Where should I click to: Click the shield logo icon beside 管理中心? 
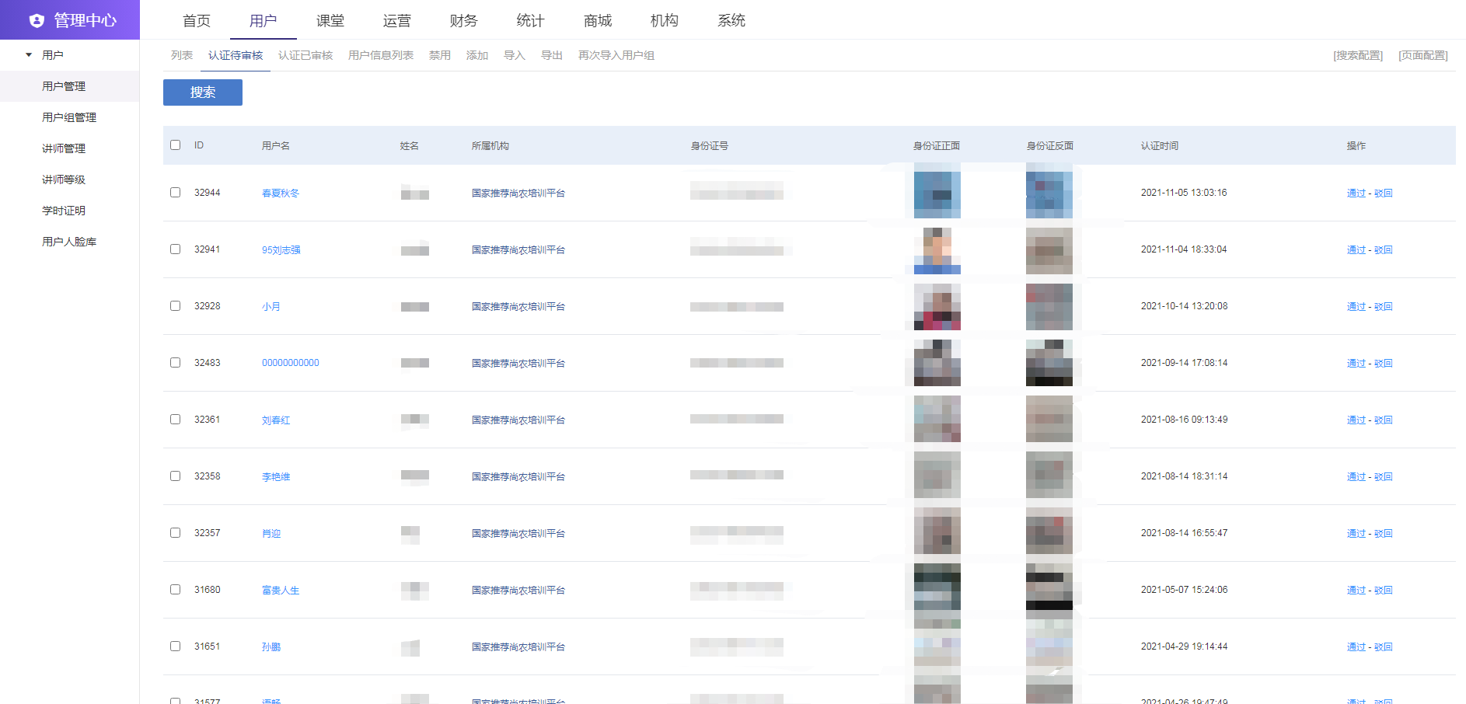(x=37, y=20)
